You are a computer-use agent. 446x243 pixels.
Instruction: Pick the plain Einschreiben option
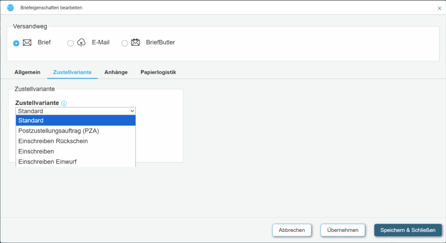(x=75, y=152)
